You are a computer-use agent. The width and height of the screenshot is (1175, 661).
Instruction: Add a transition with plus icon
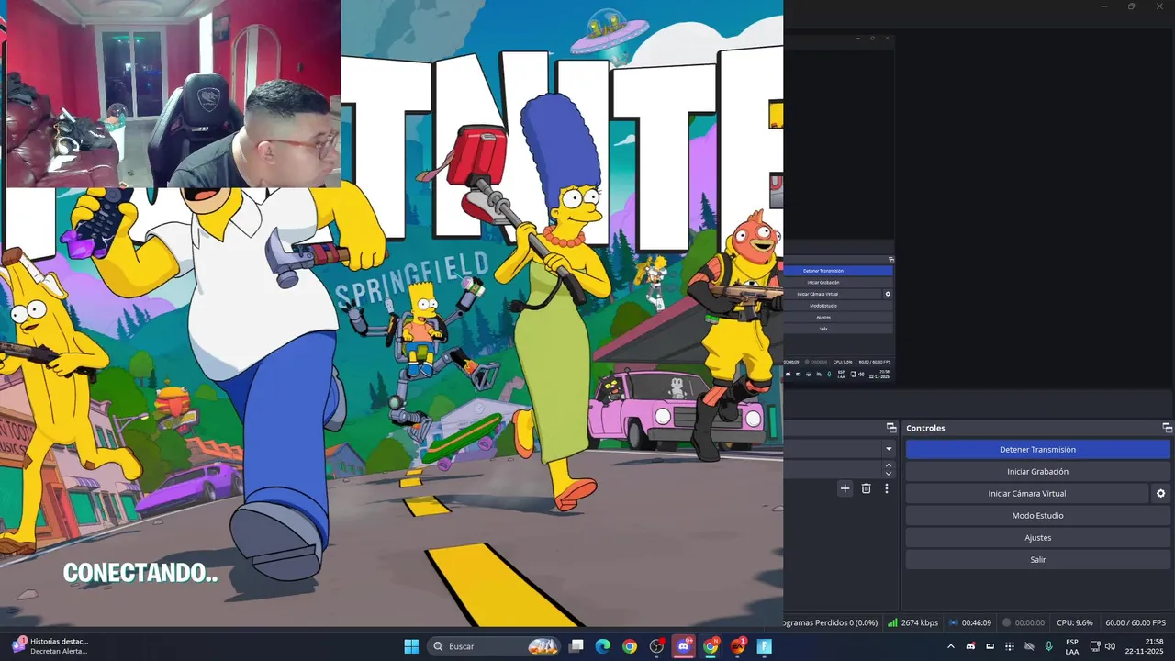point(845,488)
